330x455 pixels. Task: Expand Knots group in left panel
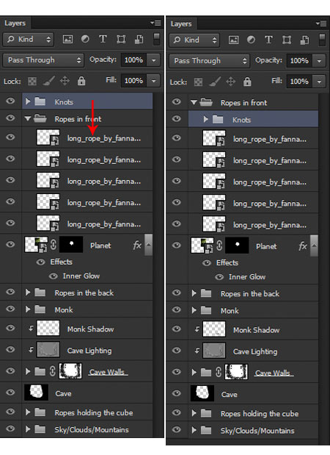pos(28,101)
